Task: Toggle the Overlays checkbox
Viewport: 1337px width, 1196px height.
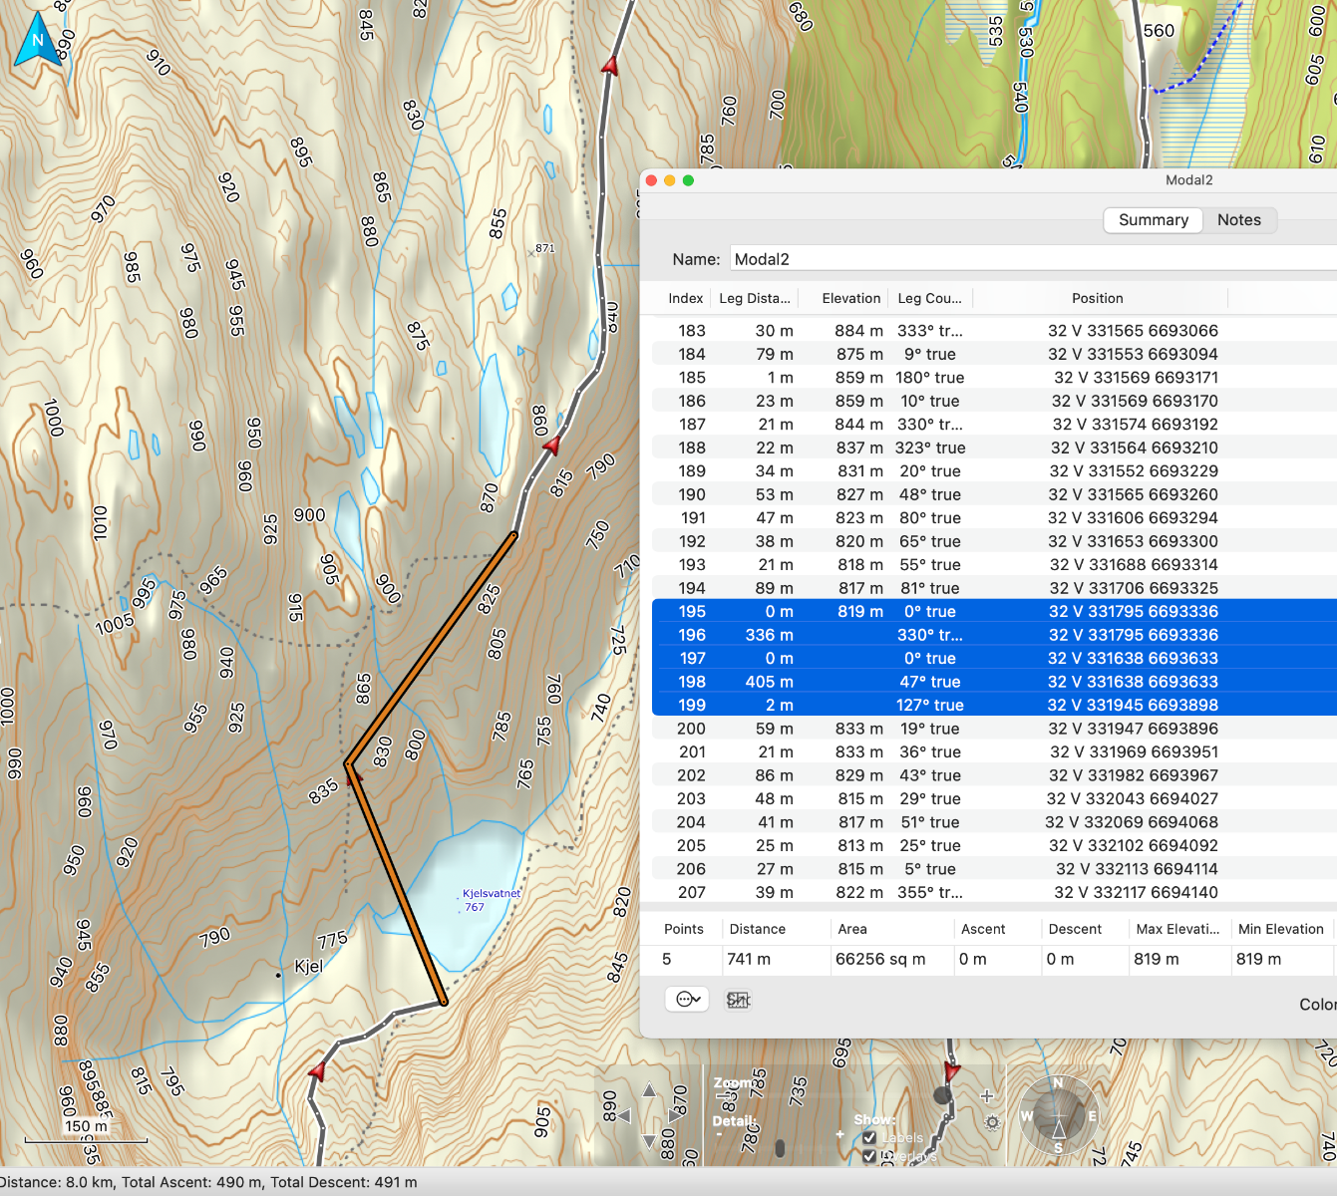Action: [869, 1156]
